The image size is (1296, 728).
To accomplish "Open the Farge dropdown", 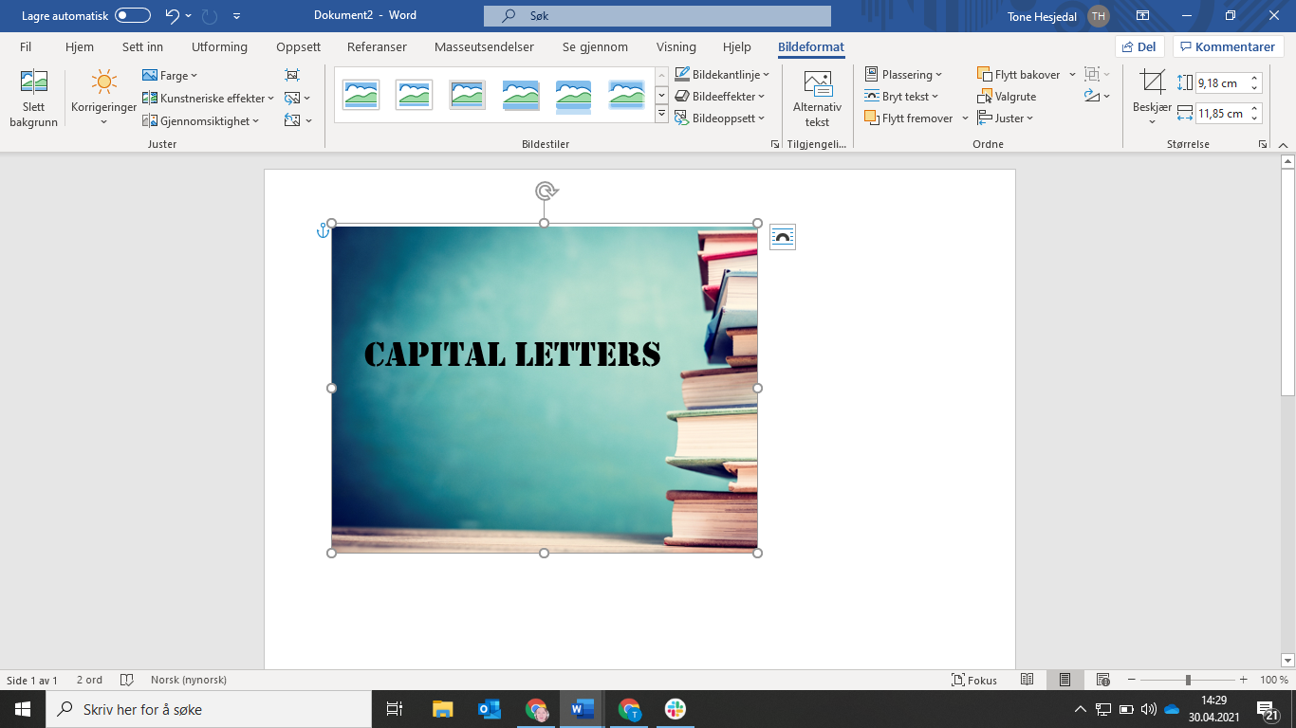I will (169, 75).
